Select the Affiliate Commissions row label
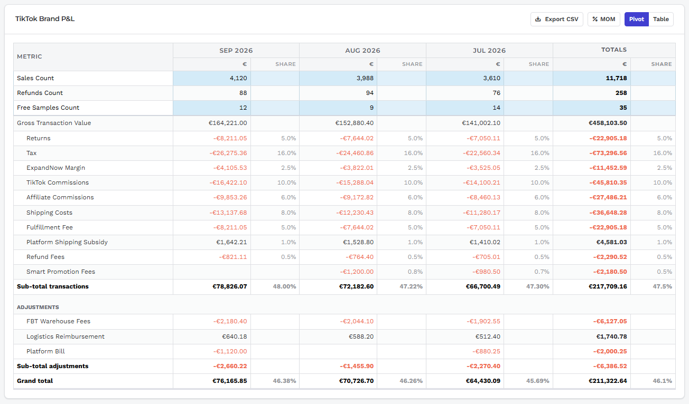 [60, 197]
